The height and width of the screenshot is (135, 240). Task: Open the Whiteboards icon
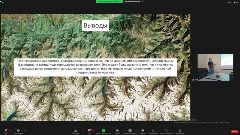pos(166,131)
